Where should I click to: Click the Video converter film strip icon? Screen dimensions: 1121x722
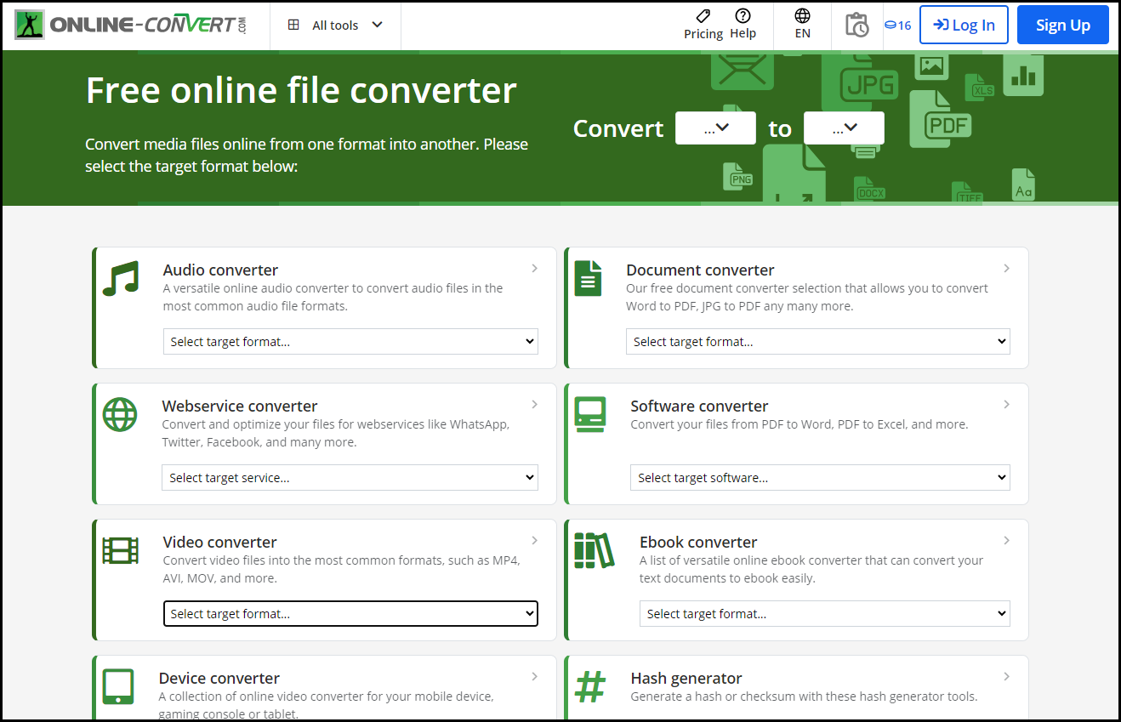coord(120,551)
